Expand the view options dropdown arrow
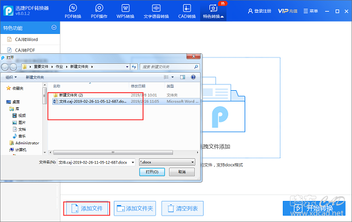 [172, 77]
